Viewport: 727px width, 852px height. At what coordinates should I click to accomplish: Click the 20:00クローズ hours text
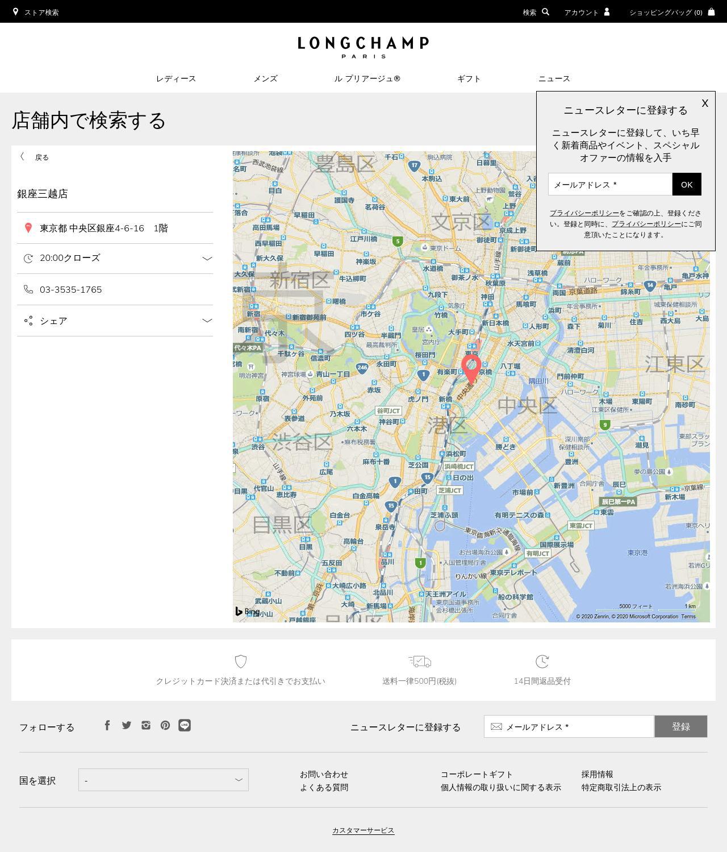coord(70,258)
